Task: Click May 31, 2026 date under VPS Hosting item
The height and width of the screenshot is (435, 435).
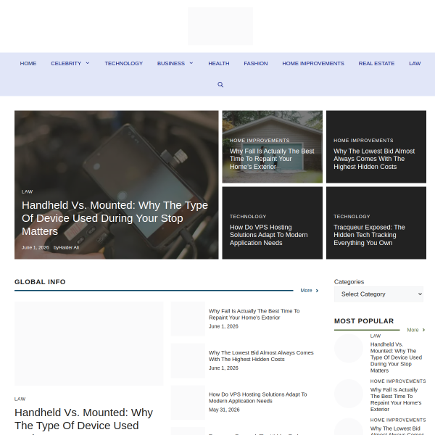Action: click(224, 410)
